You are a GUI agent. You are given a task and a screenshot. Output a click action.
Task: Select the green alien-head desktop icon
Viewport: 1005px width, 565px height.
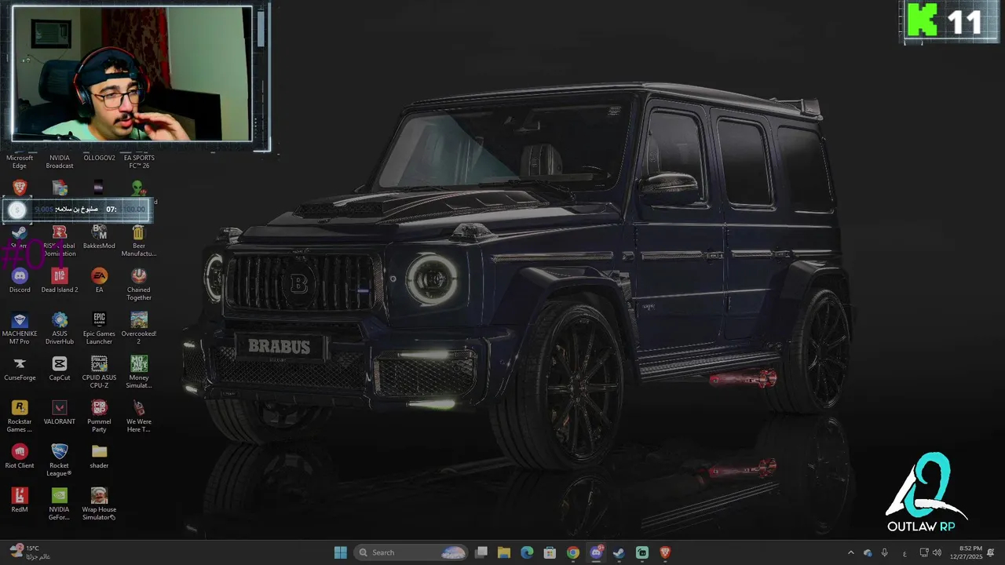click(138, 188)
